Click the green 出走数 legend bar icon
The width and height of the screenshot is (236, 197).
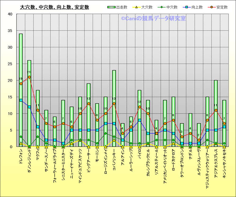tap(112, 7)
